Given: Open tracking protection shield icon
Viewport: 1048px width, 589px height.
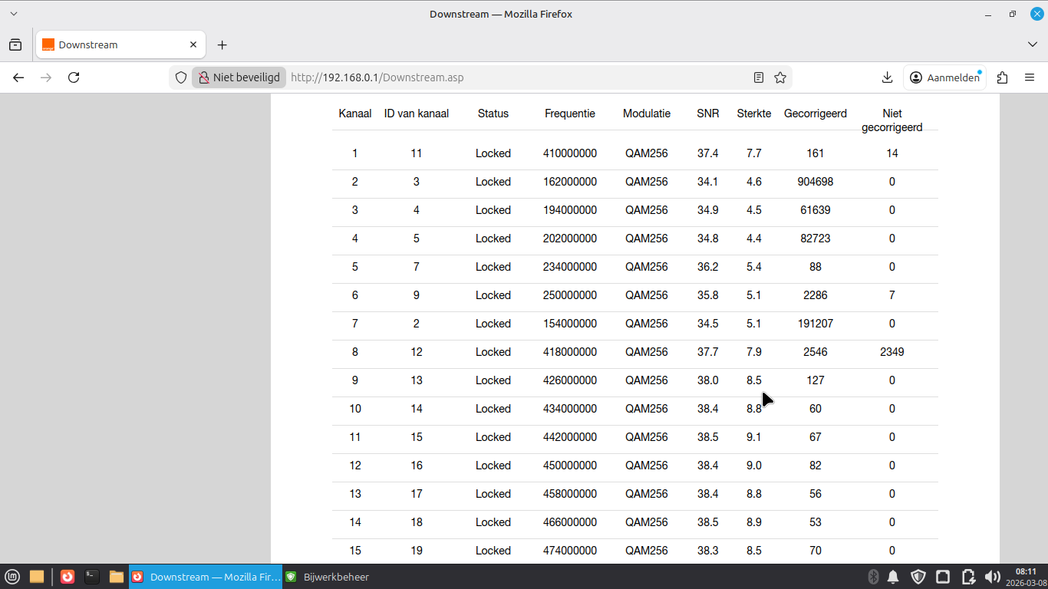Looking at the screenshot, I should (x=181, y=77).
